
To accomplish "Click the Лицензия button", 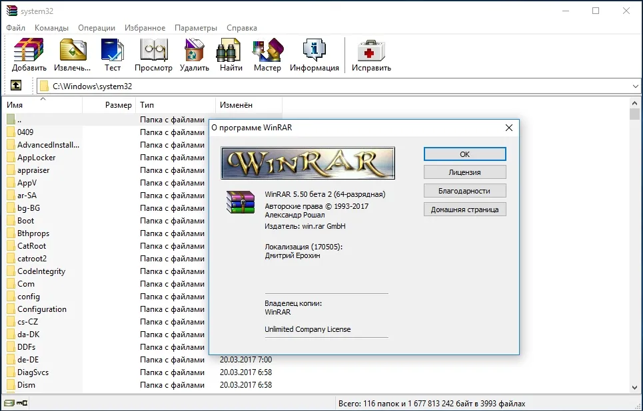I will (464, 172).
